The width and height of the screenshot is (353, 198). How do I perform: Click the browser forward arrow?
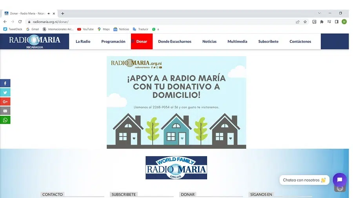coord(13,22)
